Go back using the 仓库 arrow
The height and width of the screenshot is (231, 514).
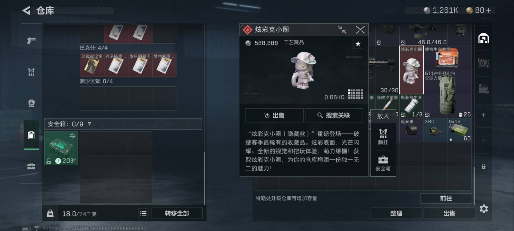click(x=26, y=11)
